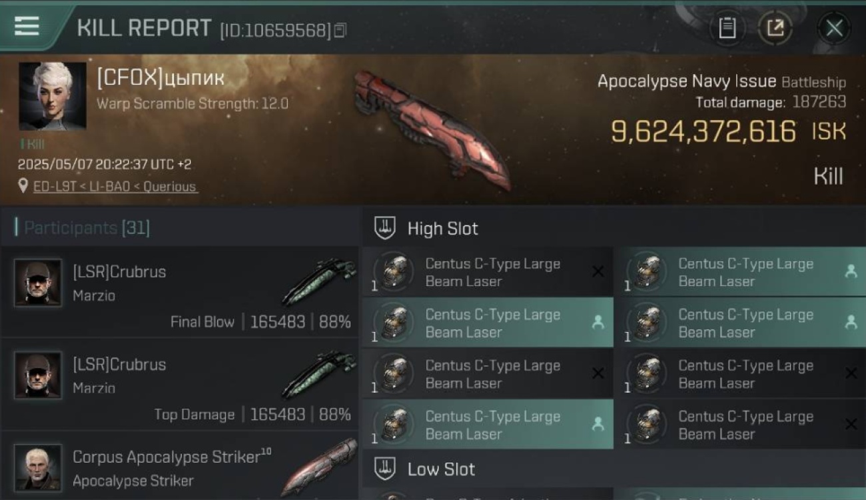The width and height of the screenshot is (866, 500).
Task: Open the hamburger menu icon
Action: click(x=27, y=26)
